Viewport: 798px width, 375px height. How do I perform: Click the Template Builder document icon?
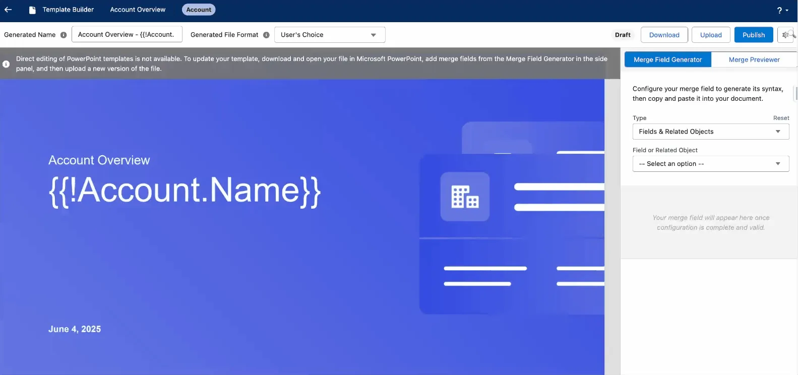tap(32, 10)
